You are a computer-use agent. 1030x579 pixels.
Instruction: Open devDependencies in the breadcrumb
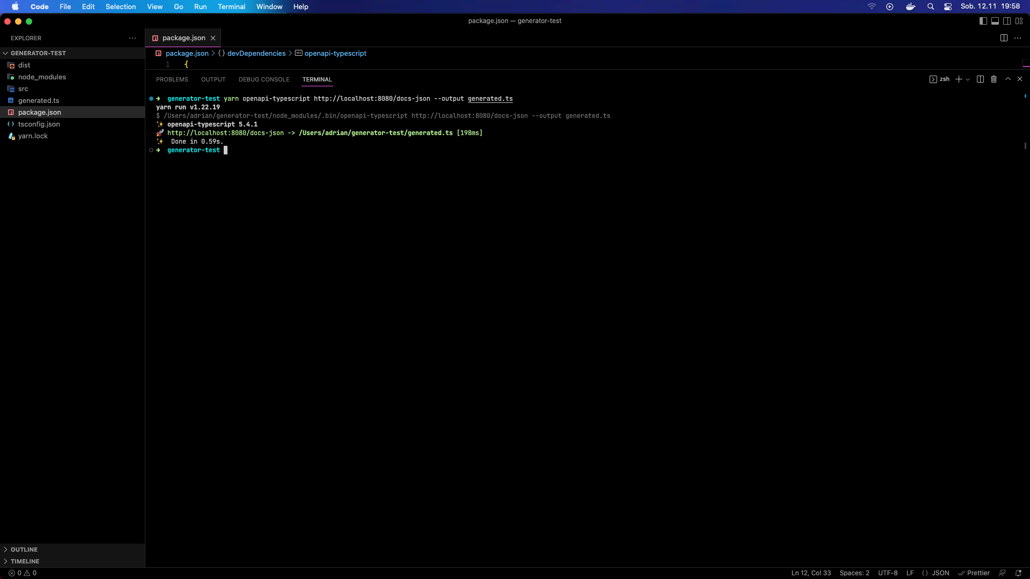[256, 53]
